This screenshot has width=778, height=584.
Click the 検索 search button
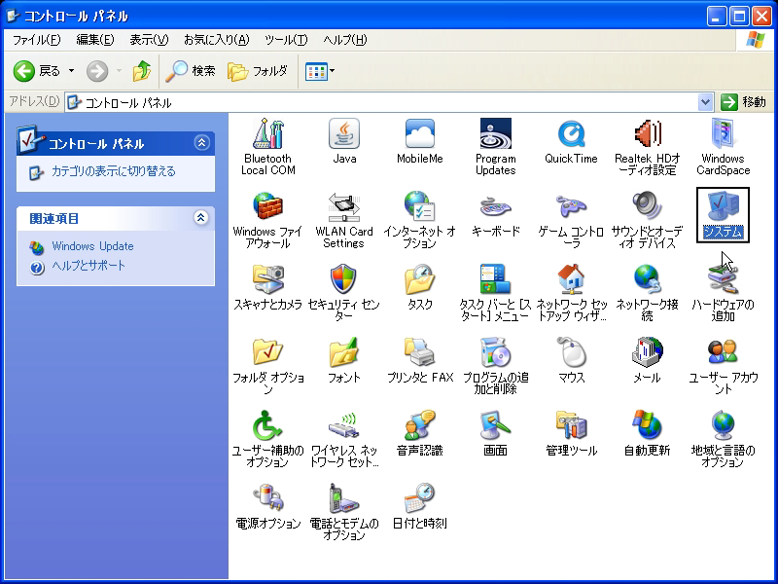[x=191, y=71]
